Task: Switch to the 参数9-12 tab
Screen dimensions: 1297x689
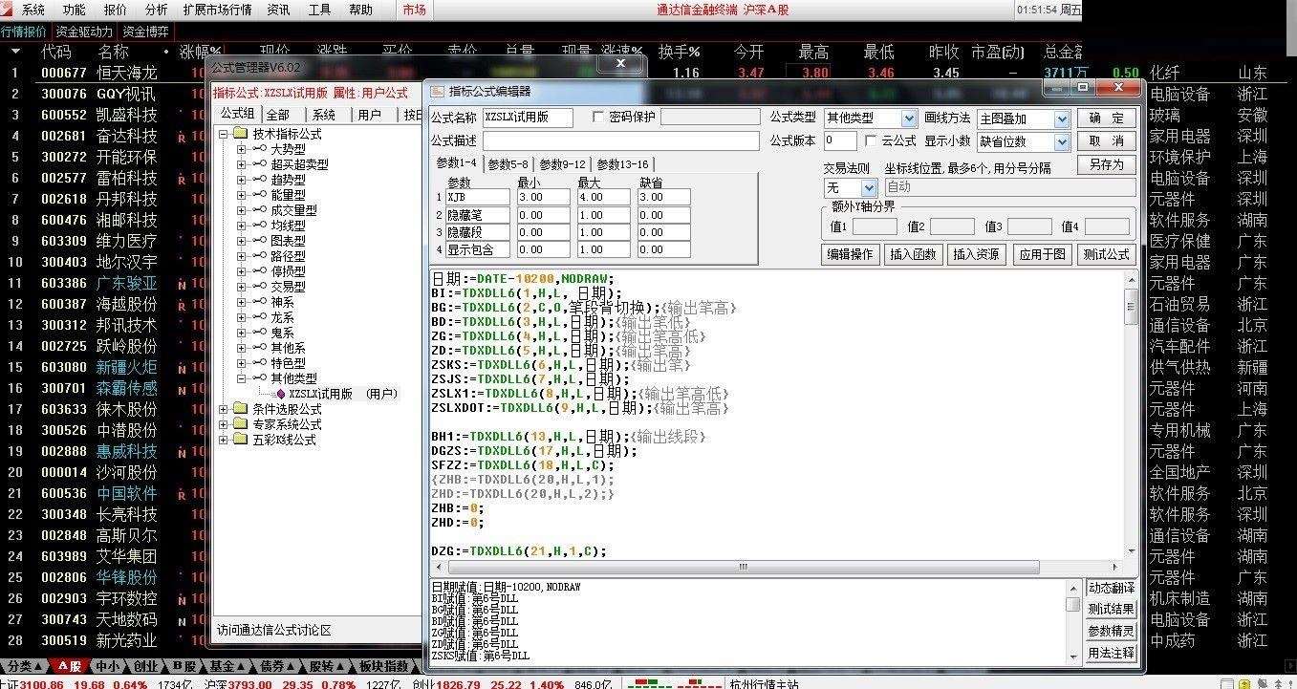Action: (562, 164)
